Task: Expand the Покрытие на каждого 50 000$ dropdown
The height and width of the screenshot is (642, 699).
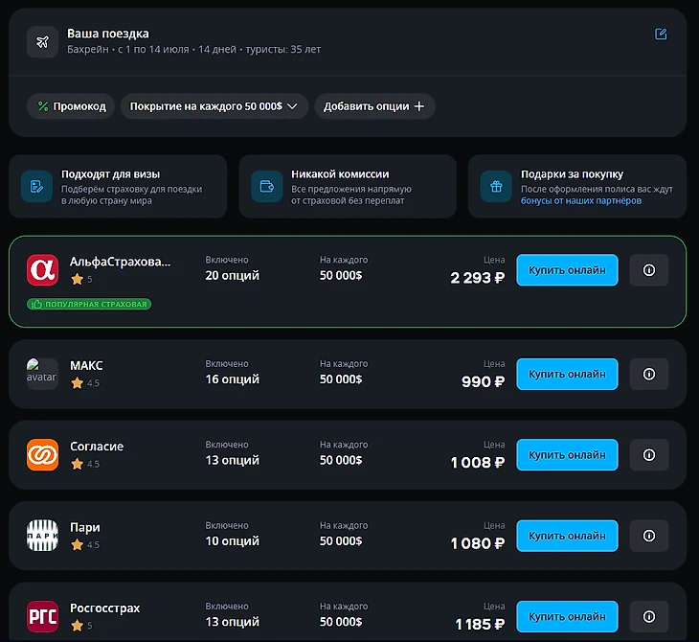Action: 214,106
